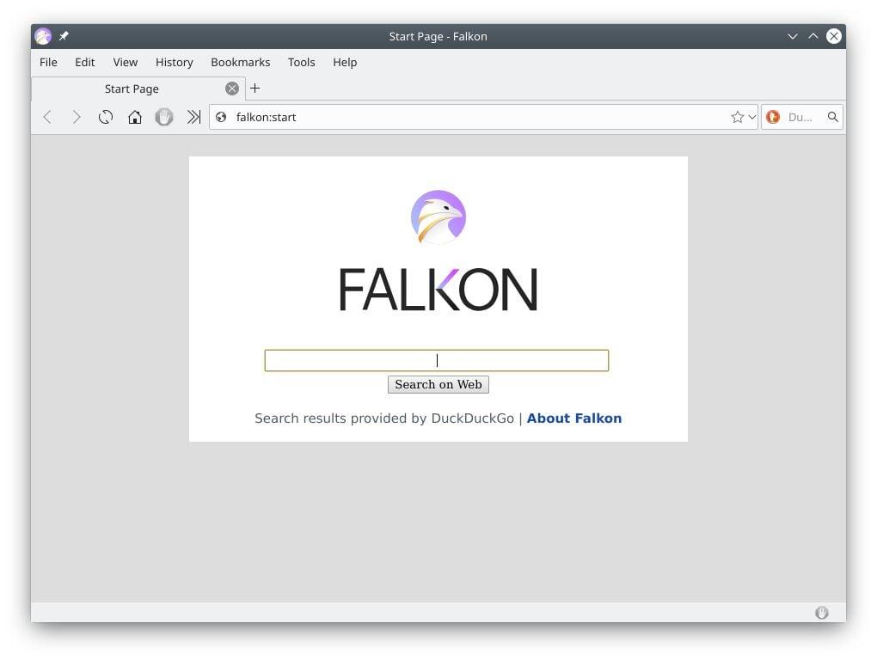The width and height of the screenshot is (877, 660).
Task: Go forward using the forward arrow
Action: coord(77,117)
